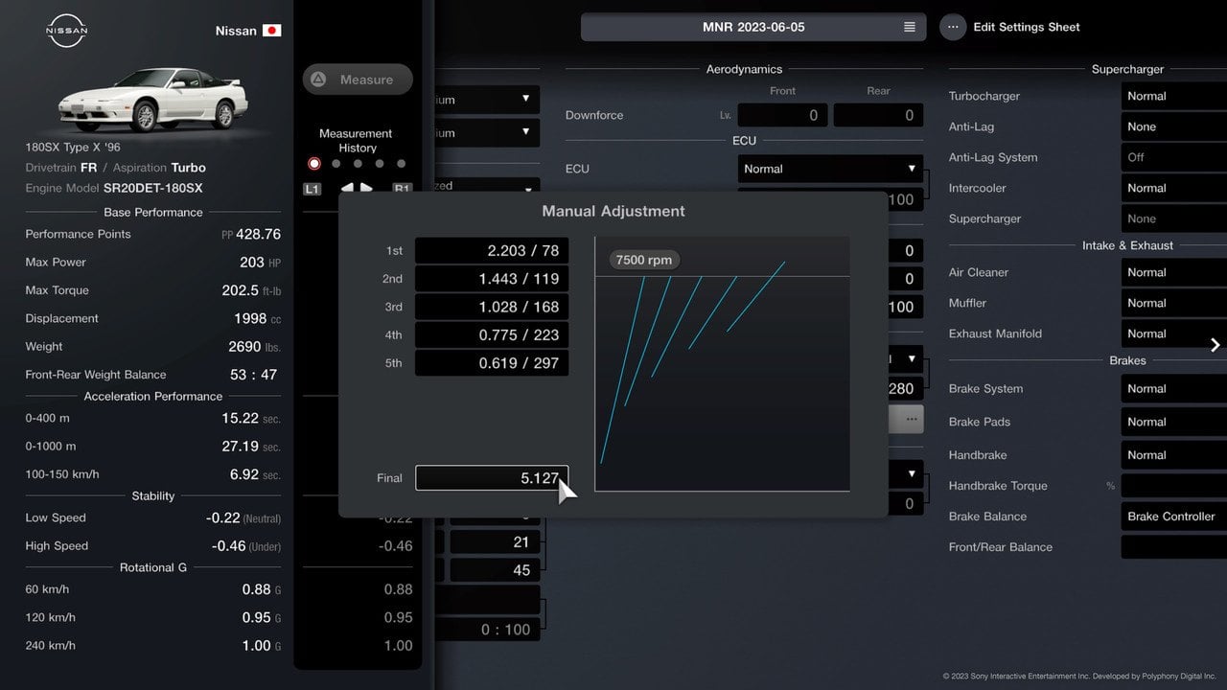Screen dimensions: 1227x690
Task: Open the MNR 2023-06-05 settings sheet selector
Action: 753,27
